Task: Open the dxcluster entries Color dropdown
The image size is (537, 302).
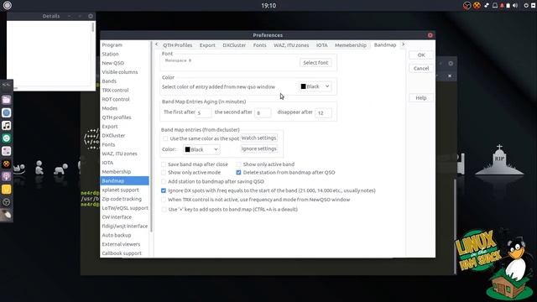Action: point(201,149)
